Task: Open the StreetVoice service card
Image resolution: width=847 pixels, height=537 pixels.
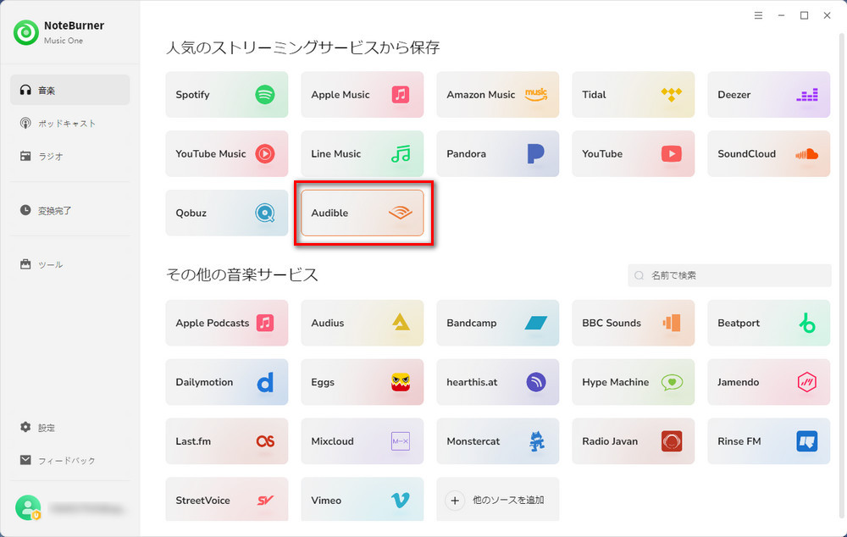Action: [x=227, y=500]
